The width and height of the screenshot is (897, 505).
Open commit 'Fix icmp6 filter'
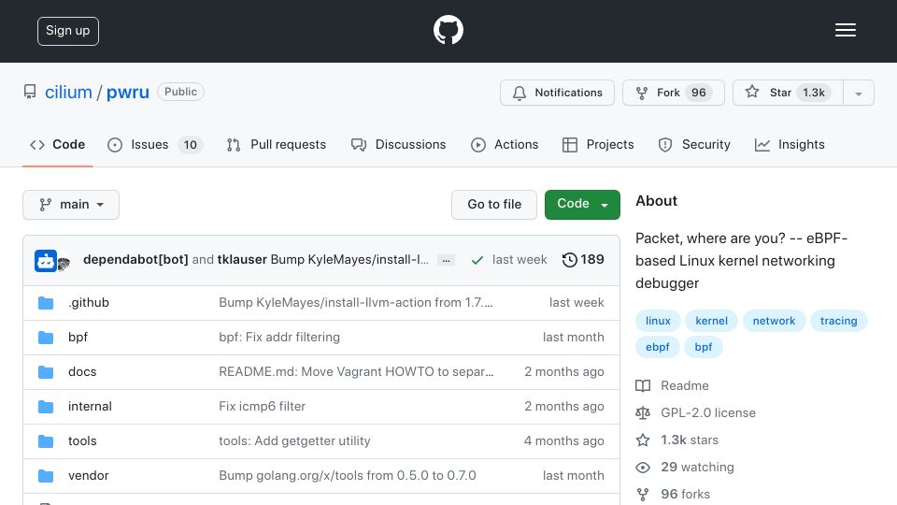[x=262, y=407]
